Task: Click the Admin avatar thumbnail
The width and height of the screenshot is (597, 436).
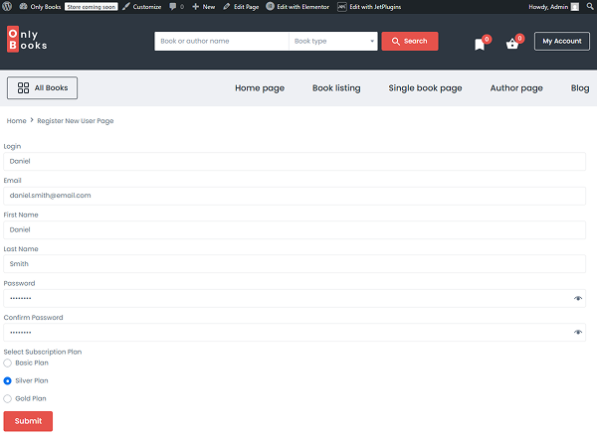Action: coord(575,7)
